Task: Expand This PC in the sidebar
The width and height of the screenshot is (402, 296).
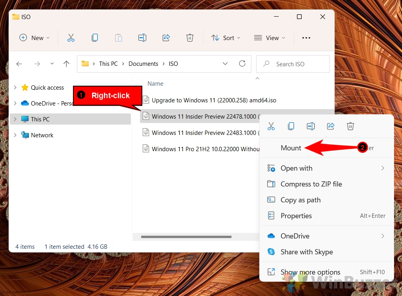Action: [x=15, y=119]
